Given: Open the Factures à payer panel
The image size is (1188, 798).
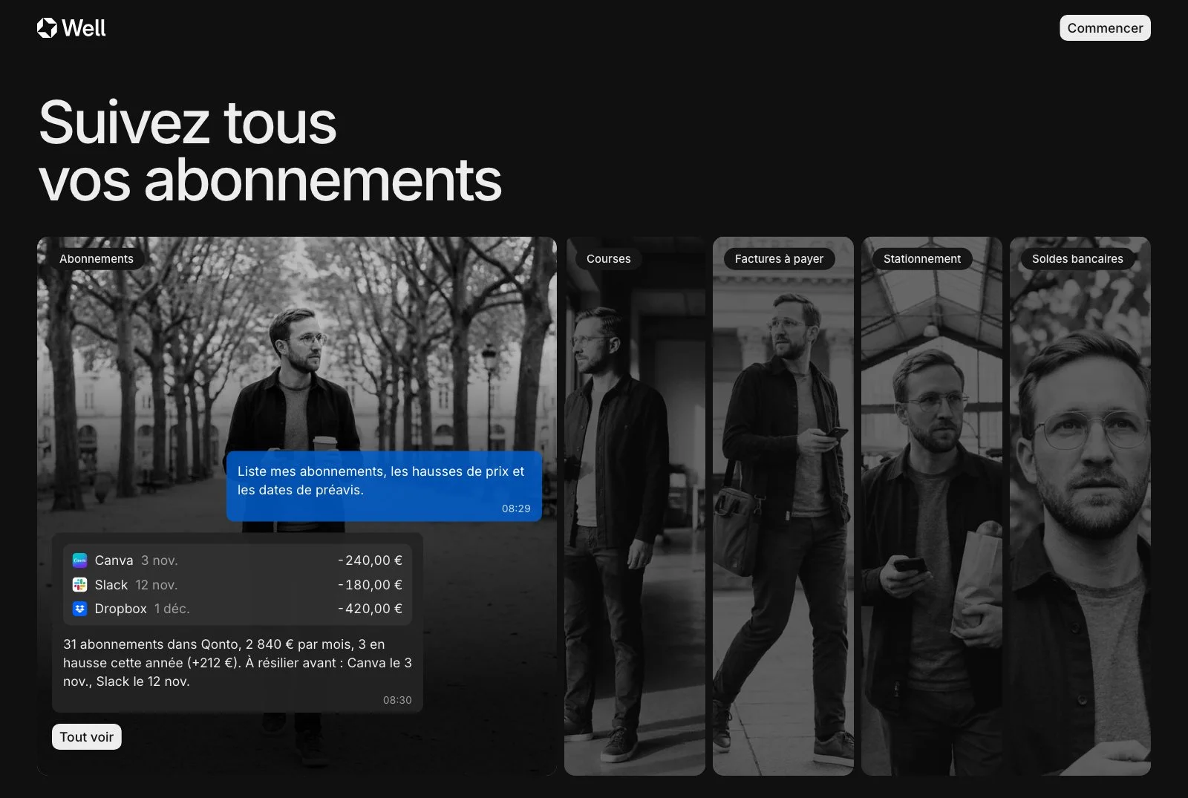Looking at the screenshot, I should 783,506.
